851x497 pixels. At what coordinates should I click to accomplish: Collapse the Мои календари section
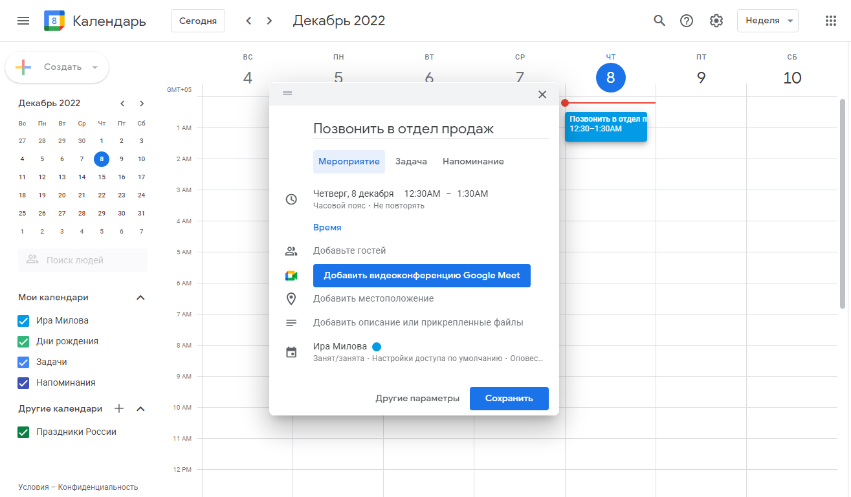click(140, 297)
